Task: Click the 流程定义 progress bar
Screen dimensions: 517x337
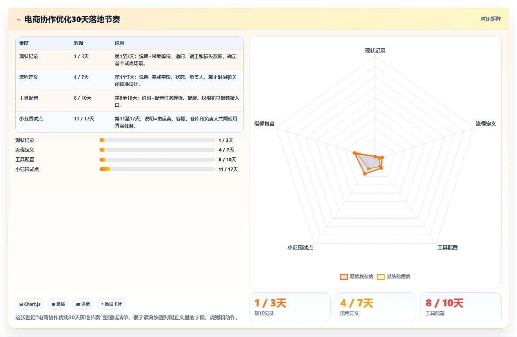Action: 157,150
